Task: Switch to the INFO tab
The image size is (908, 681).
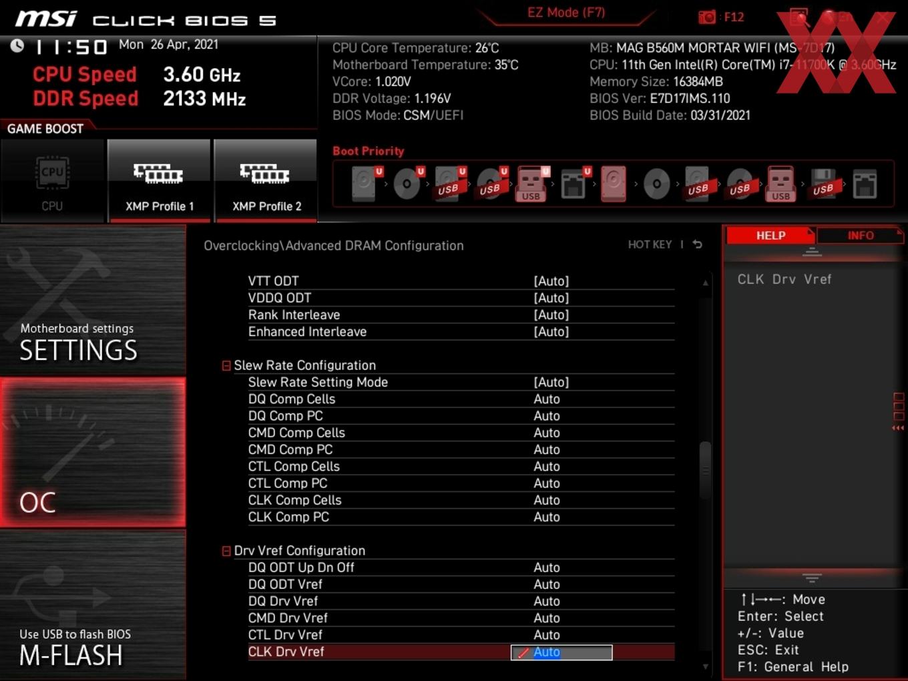Action: pos(861,236)
